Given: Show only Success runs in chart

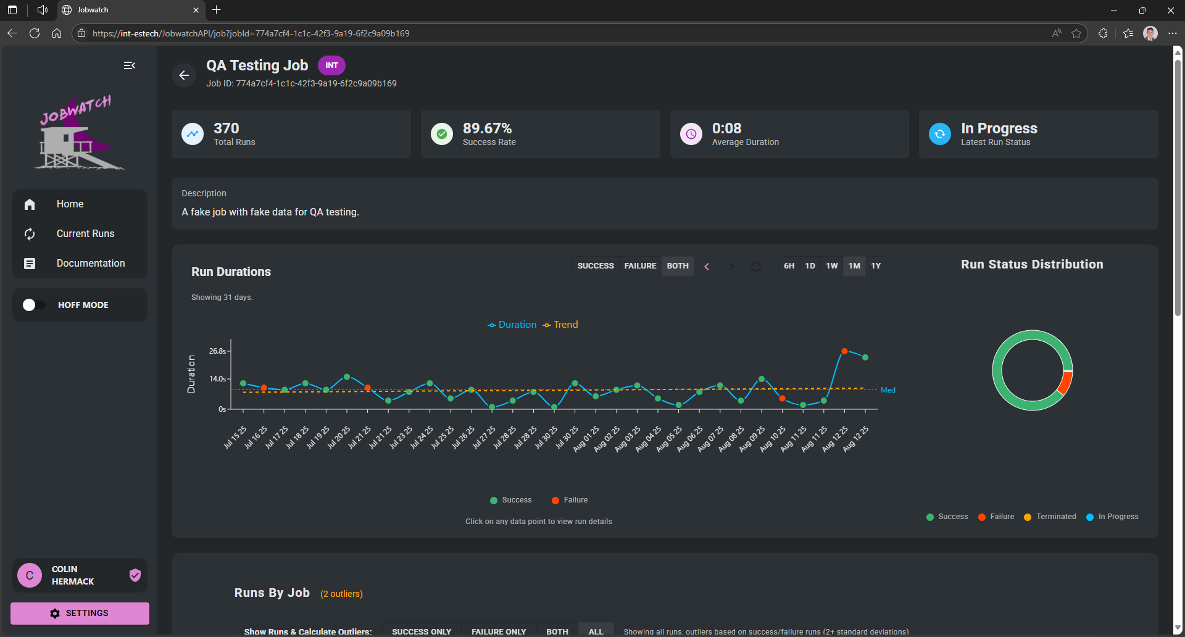Looking at the screenshot, I should (595, 266).
